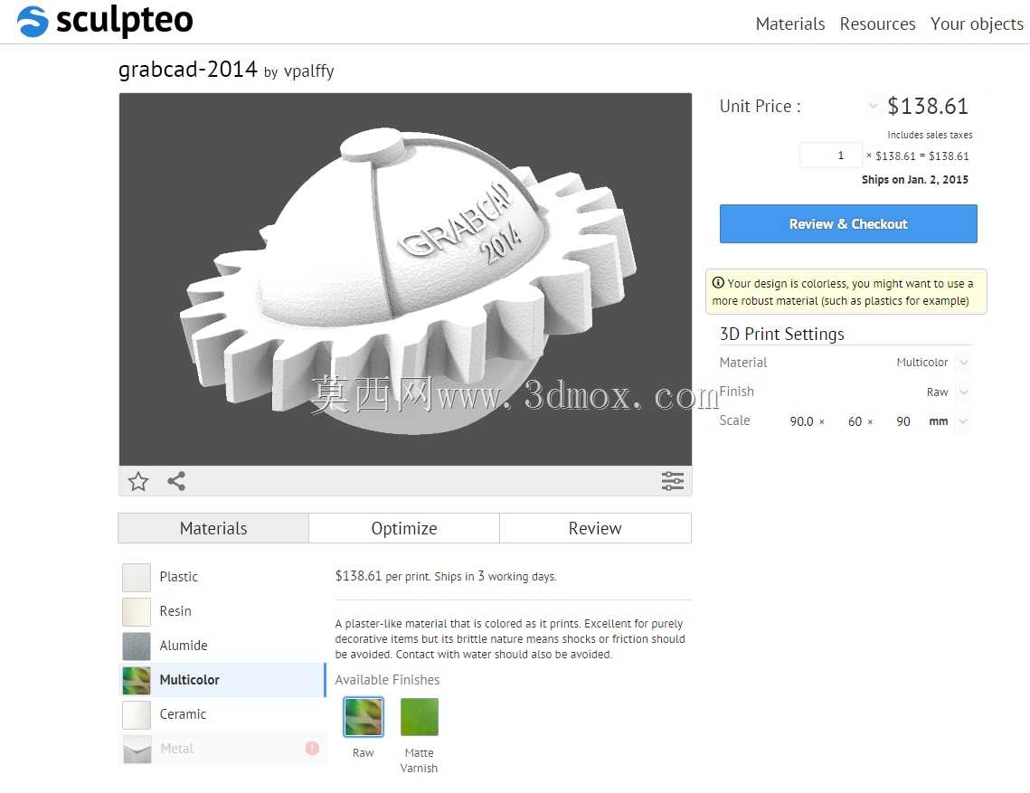Open Your objects in top navigation
The width and height of the screenshot is (1030, 793).
click(x=977, y=24)
